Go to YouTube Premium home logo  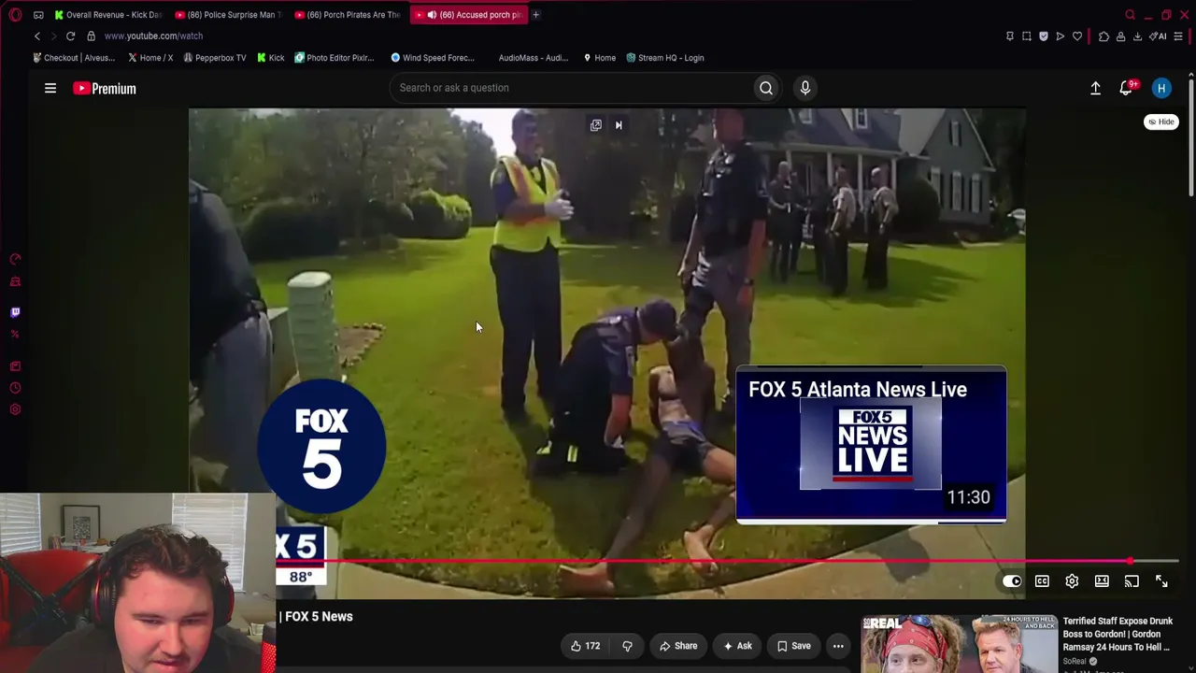[x=105, y=88]
